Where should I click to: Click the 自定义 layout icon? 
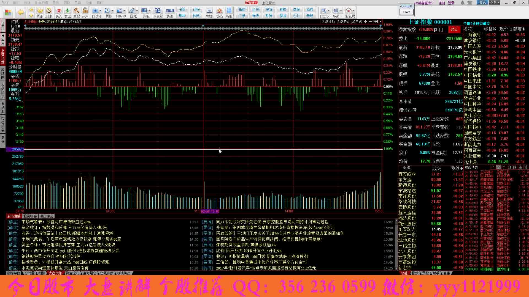pyautogui.click(x=323, y=10)
